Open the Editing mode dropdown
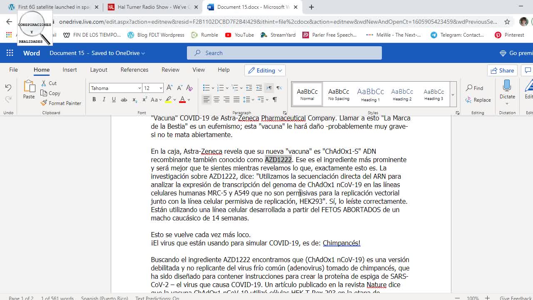Image resolution: width=533 pixels, height=300 pixels. tap(265, 70)
